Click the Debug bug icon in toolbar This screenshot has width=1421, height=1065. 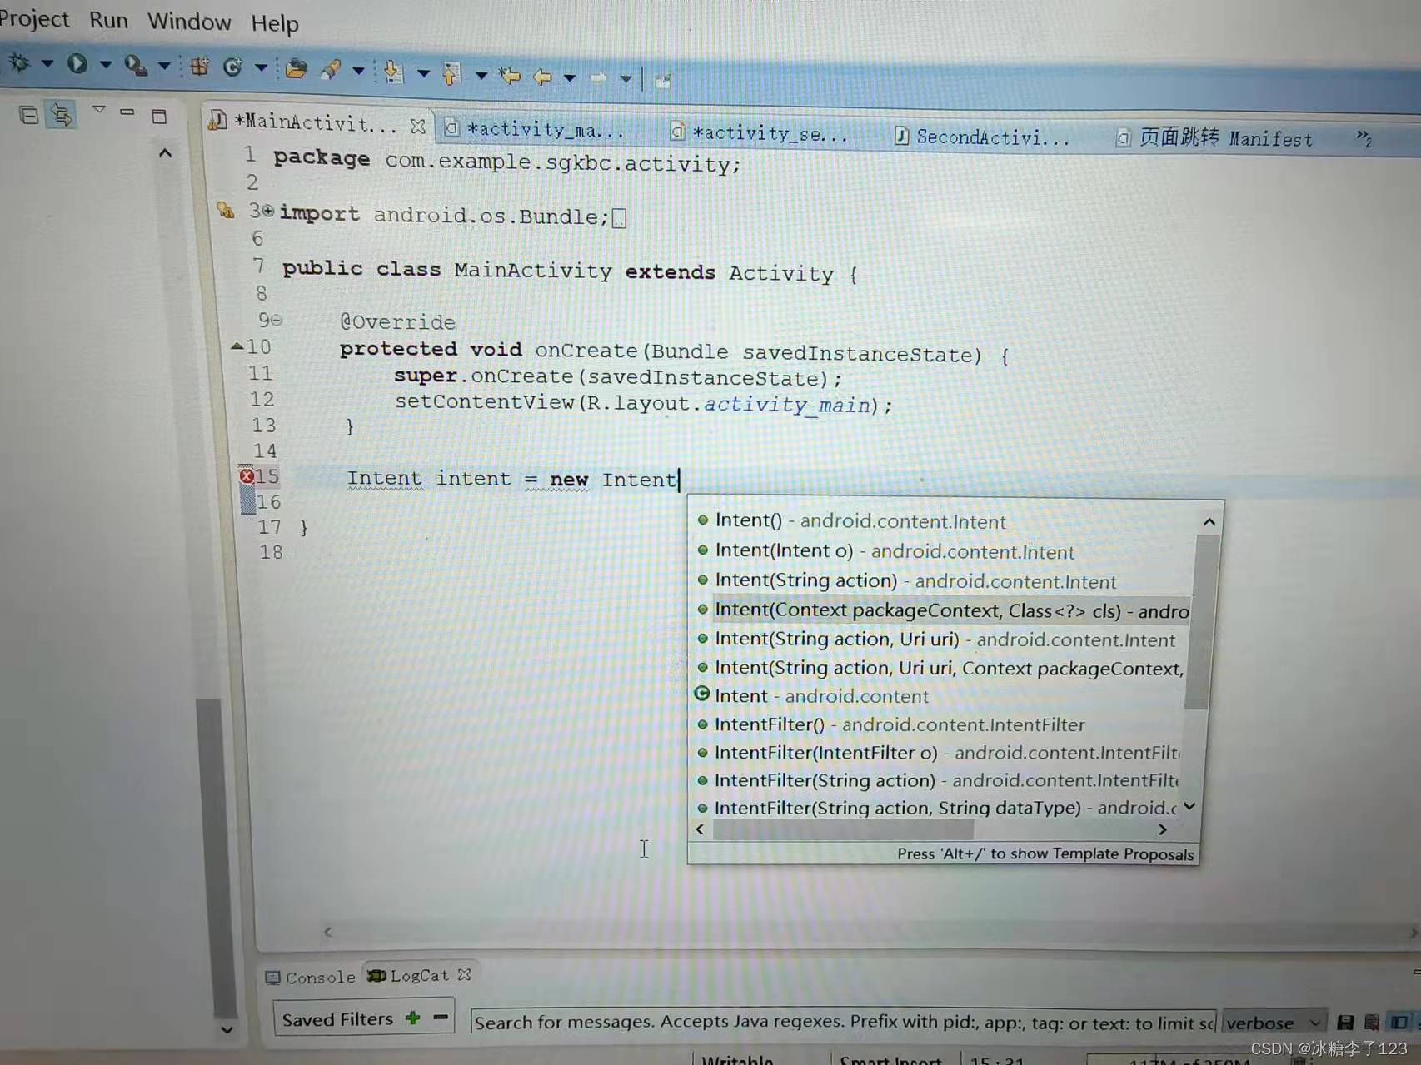click(x=19, y=62)
